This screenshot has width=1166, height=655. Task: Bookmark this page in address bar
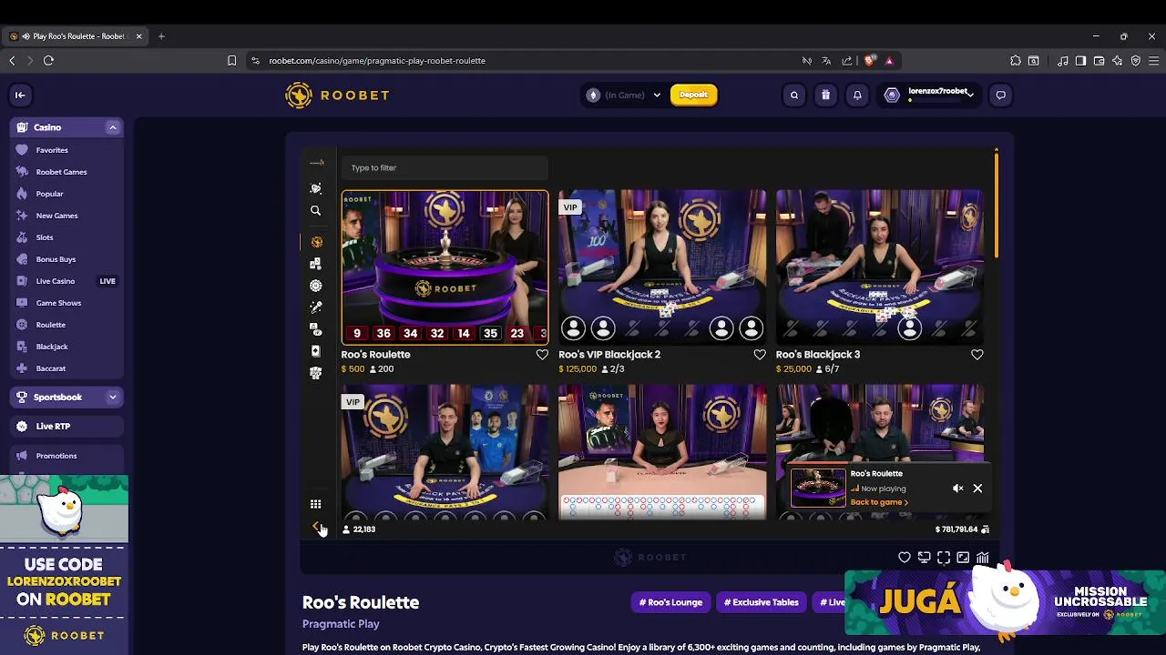coord(232,61)
